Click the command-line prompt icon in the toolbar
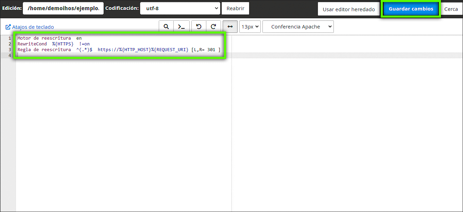The height and width of the screenshot is (212, 463). 182,27
